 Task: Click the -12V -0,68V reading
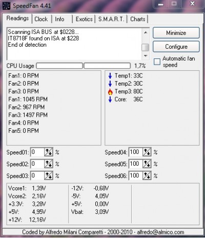coord(90,188)
